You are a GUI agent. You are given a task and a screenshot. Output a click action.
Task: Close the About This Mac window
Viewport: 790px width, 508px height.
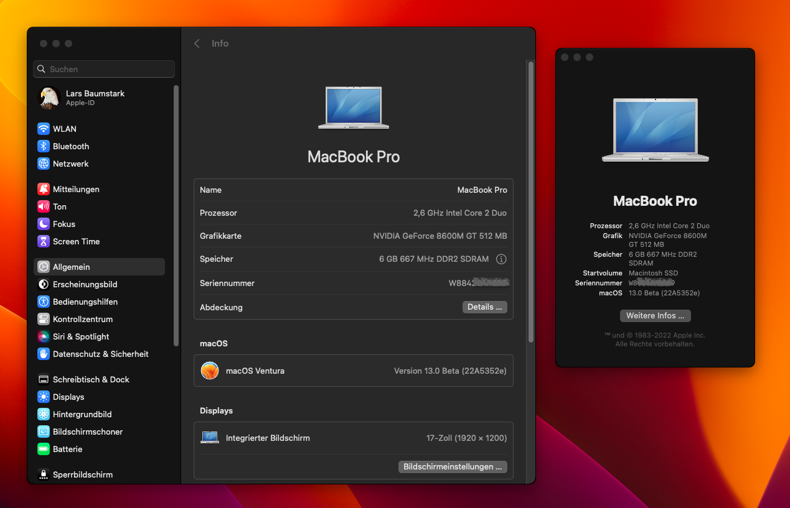565,57
